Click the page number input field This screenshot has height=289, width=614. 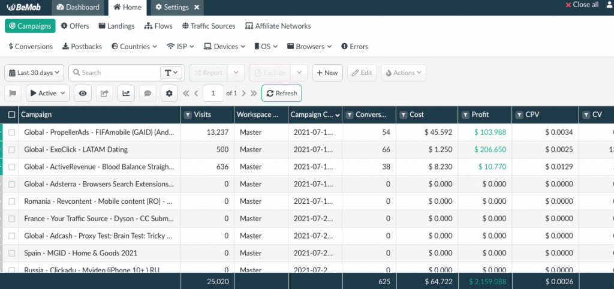tap(213, 93)
